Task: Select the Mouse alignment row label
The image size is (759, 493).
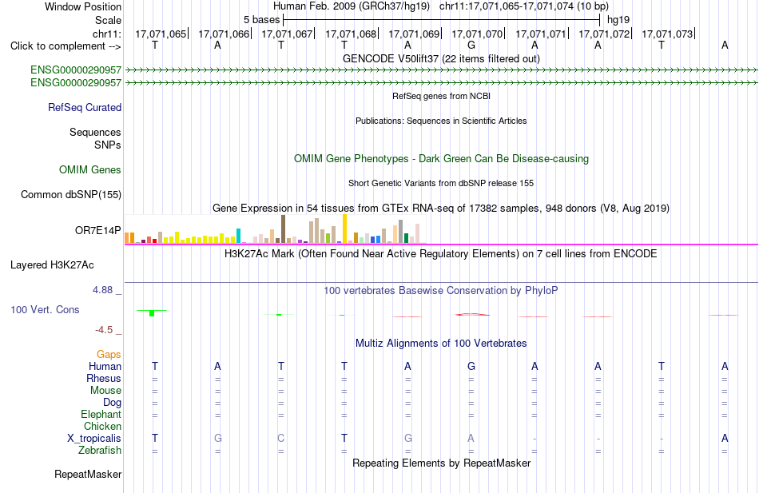Action: (x=105, y=391)
